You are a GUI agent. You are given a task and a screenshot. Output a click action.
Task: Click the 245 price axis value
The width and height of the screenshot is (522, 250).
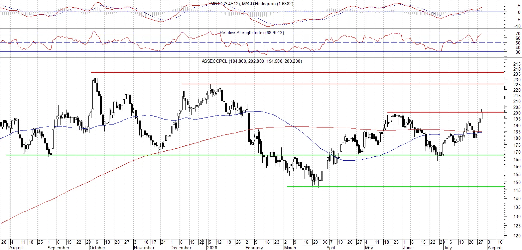pos(517,64)
